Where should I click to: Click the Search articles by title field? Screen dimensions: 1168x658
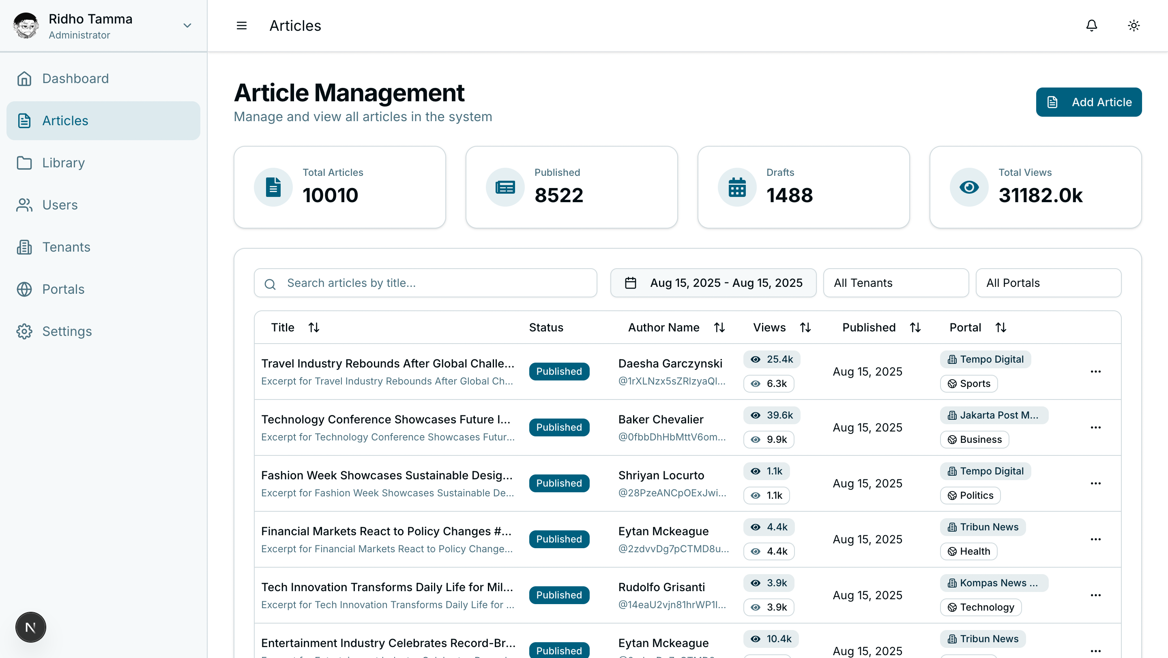point(425,283)
